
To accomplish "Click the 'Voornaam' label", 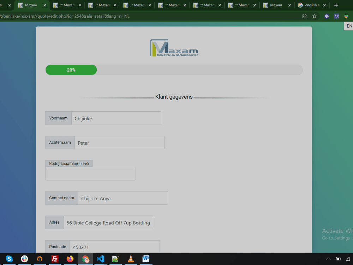I will (58, 118).
